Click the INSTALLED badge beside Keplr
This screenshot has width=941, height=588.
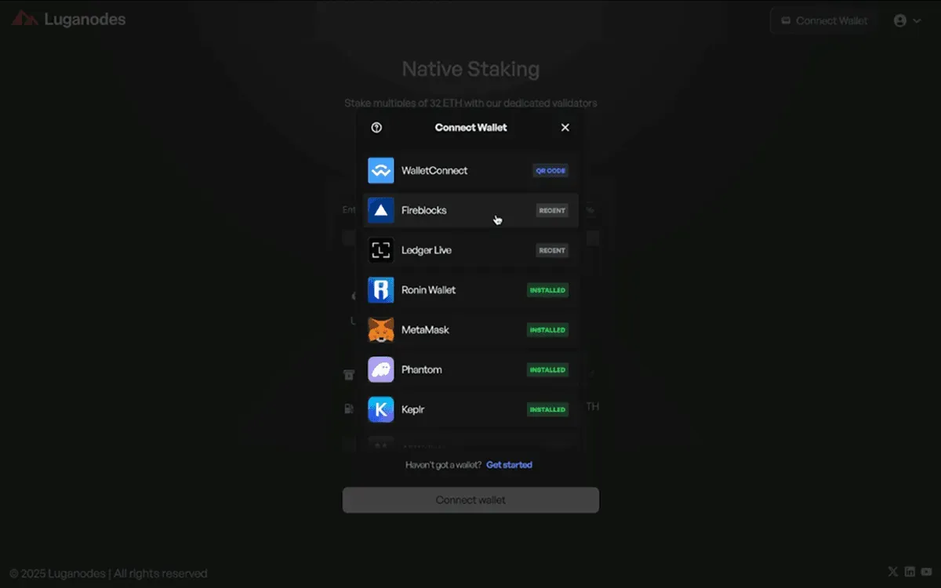(547, 410)
